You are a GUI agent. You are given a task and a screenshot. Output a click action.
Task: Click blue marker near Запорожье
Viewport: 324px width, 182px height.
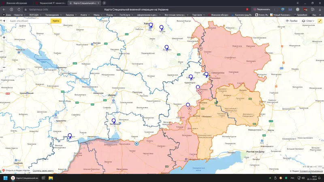click(113, 121)
